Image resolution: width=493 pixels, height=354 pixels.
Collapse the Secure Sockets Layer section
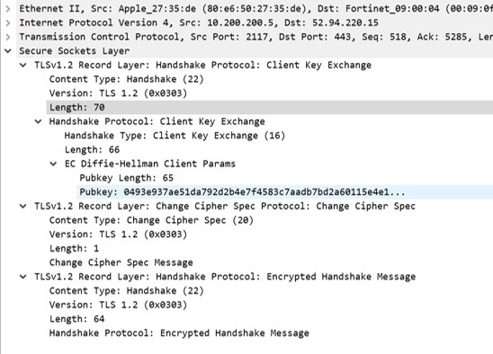8,51
